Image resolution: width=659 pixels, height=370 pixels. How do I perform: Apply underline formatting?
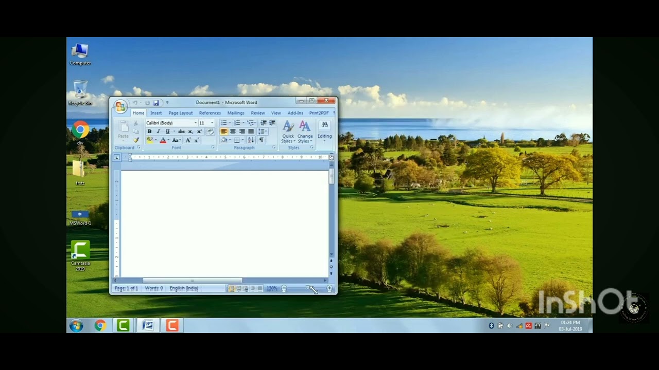[x=167, y=131]
